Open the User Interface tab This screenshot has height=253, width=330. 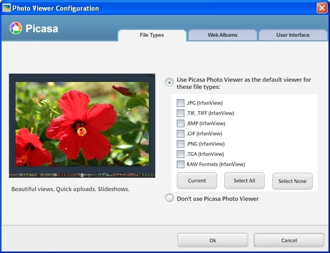tap(293, 35)
